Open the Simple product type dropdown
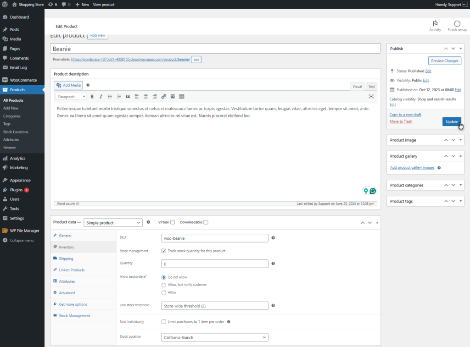470x347 pixels. (x=113, y=223)
